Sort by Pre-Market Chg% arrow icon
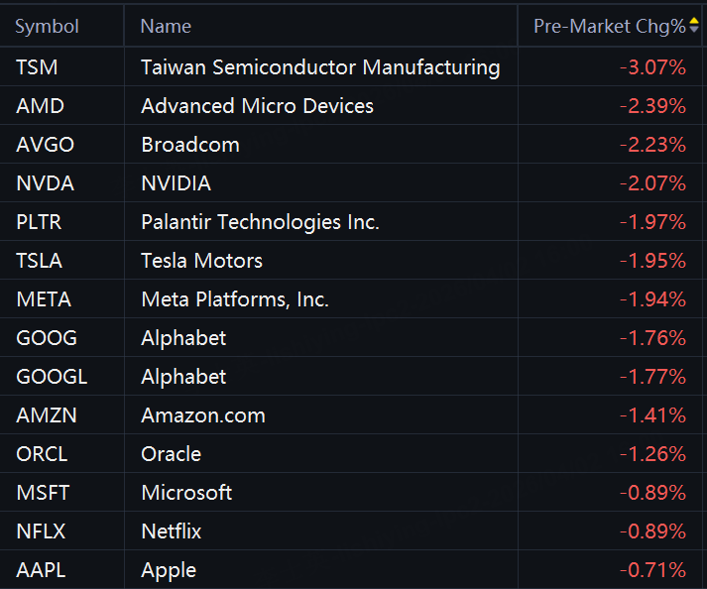The image size is (707, 589). coord(694,25)
